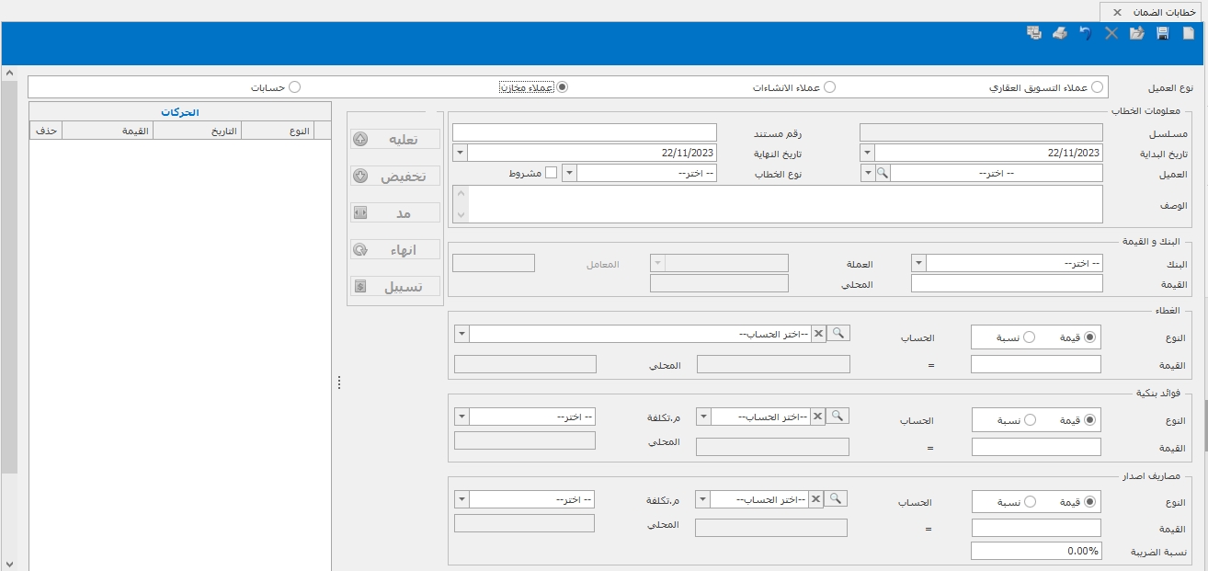Click the نسبة الضريبة percentage field

(1036, 551)
